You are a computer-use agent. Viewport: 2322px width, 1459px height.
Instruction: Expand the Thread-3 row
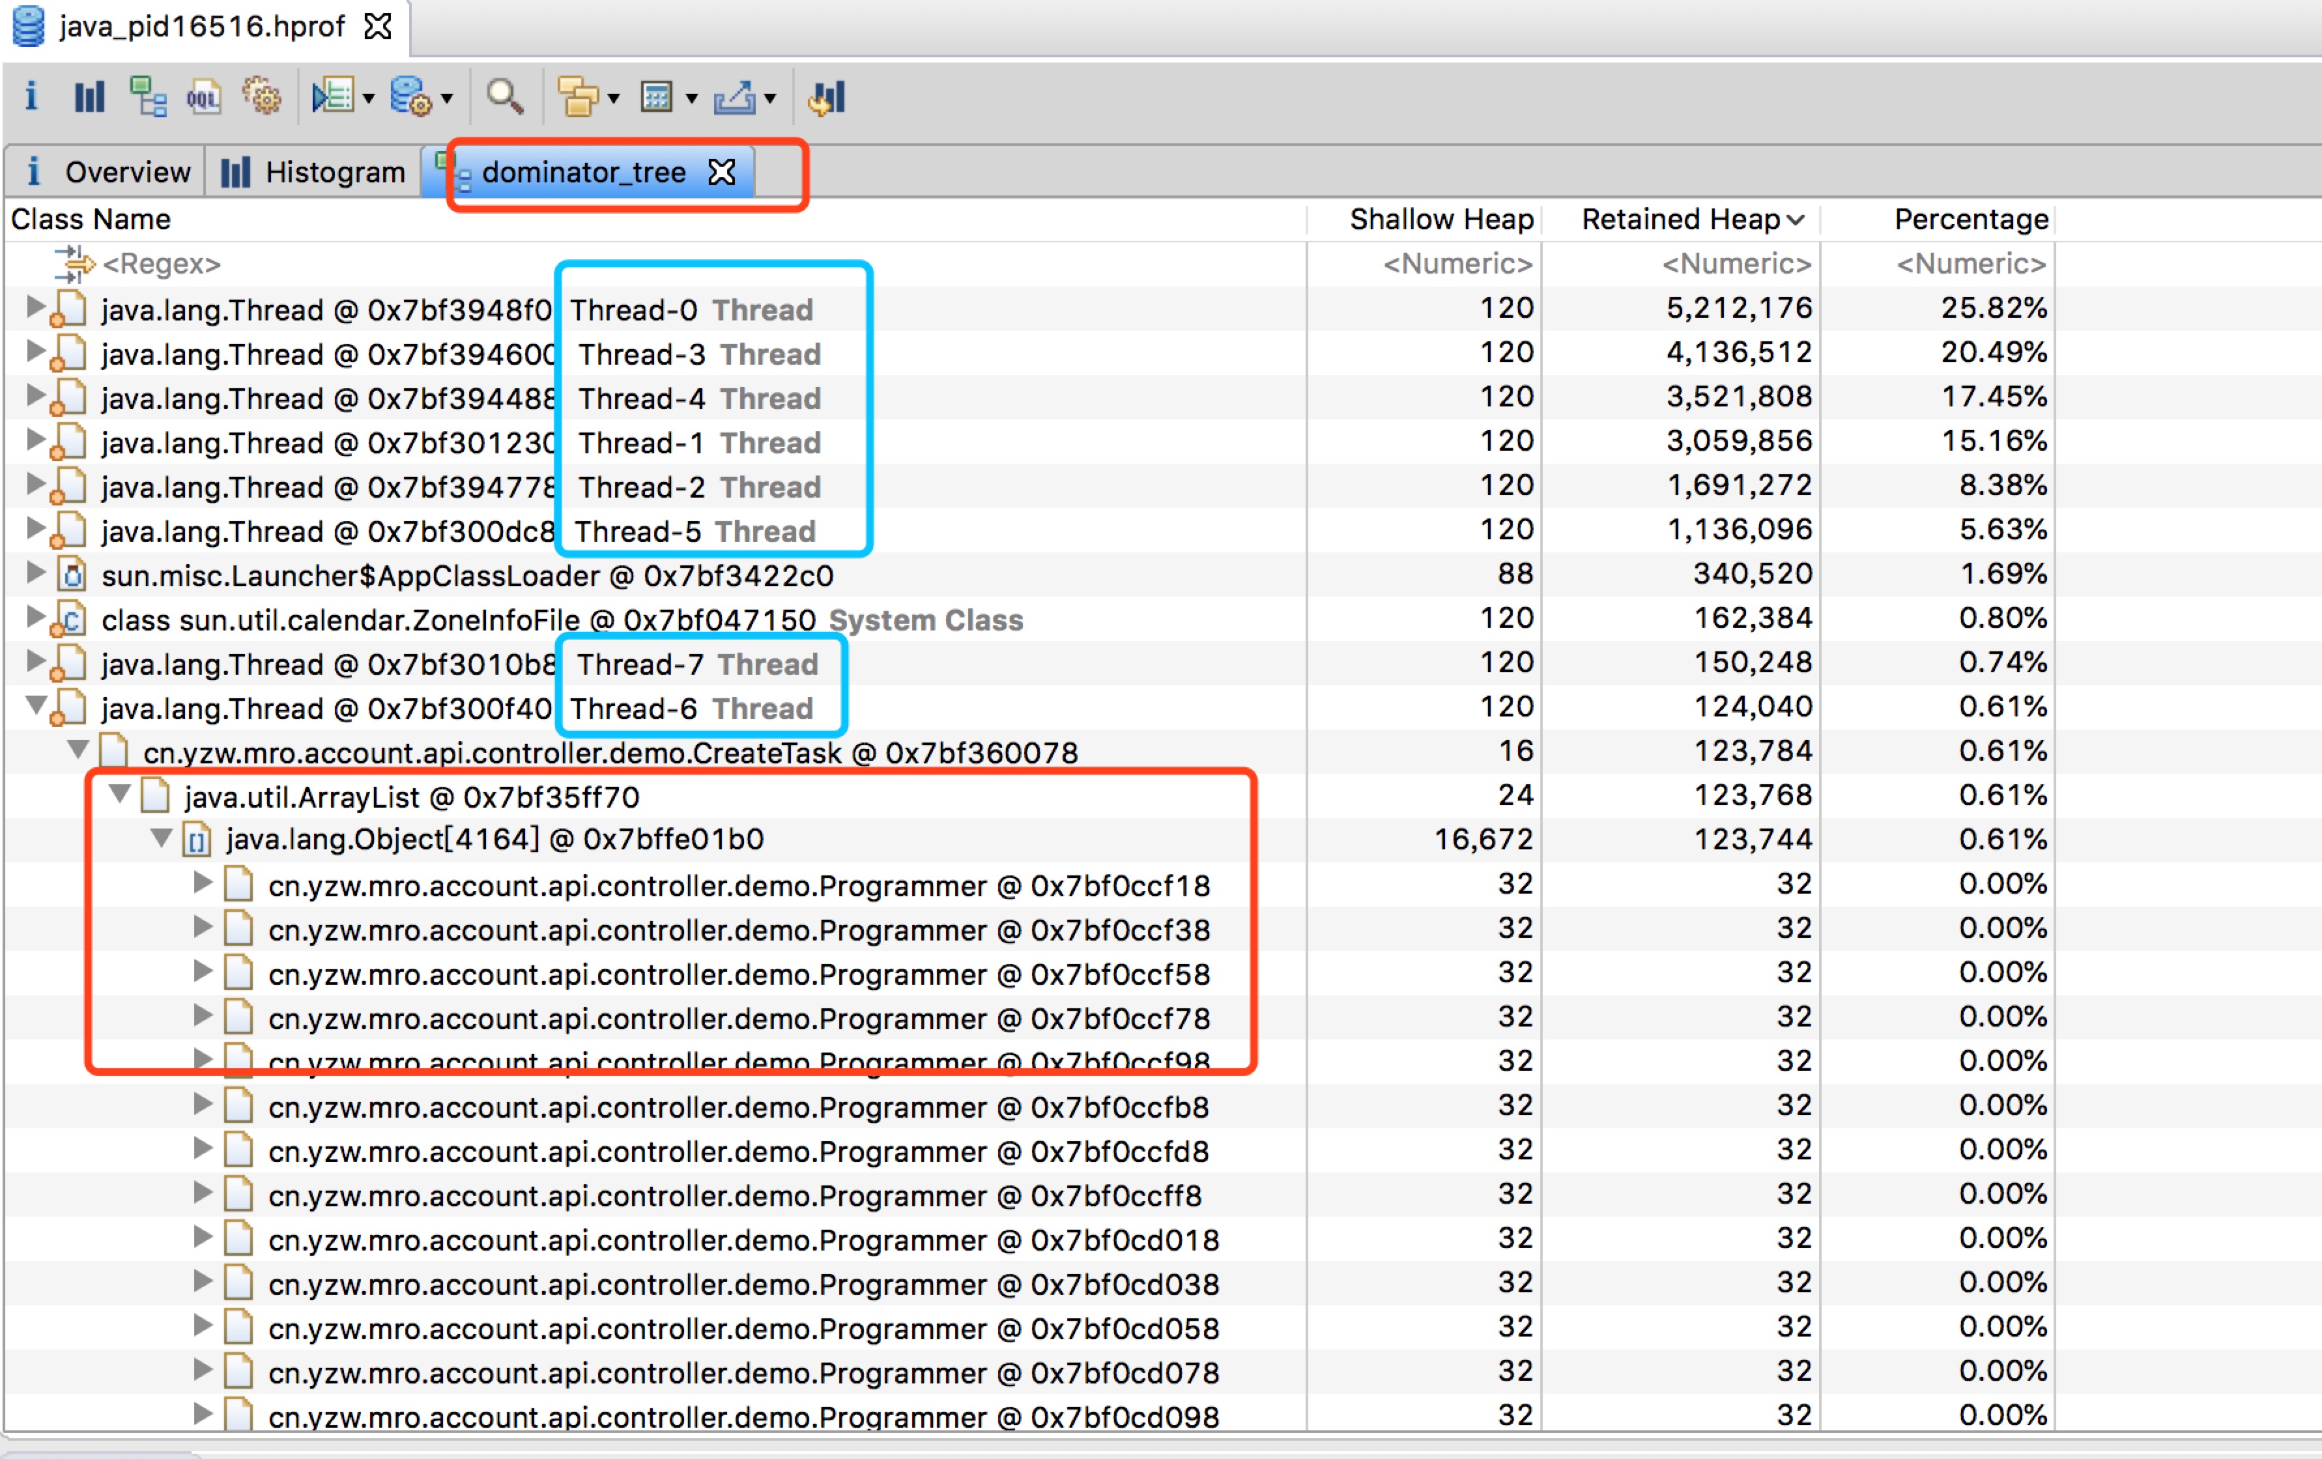click(36, 351)
